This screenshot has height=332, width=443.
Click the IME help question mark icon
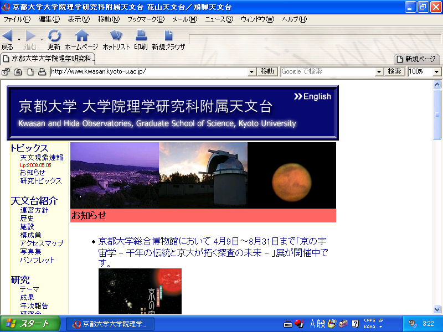(355, 324)
